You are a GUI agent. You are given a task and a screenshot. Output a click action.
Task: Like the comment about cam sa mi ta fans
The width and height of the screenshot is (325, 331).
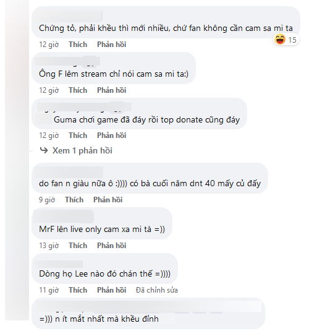(x=78, y=45)
